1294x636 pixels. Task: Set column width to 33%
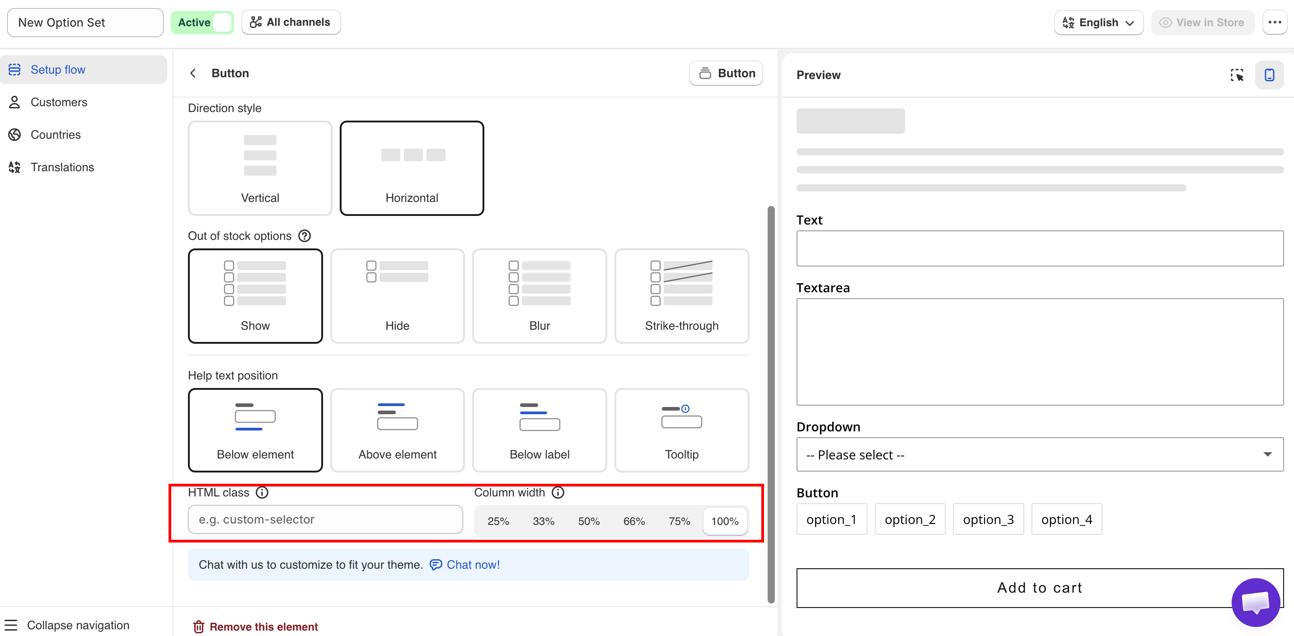[x=544, y=521]
